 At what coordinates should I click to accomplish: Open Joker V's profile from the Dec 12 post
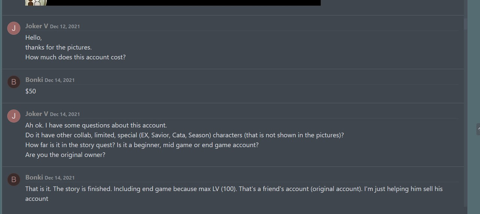pyautogui.click(x=36, y=26)
